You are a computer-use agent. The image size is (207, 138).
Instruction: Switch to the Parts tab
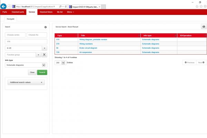point(4,12)
